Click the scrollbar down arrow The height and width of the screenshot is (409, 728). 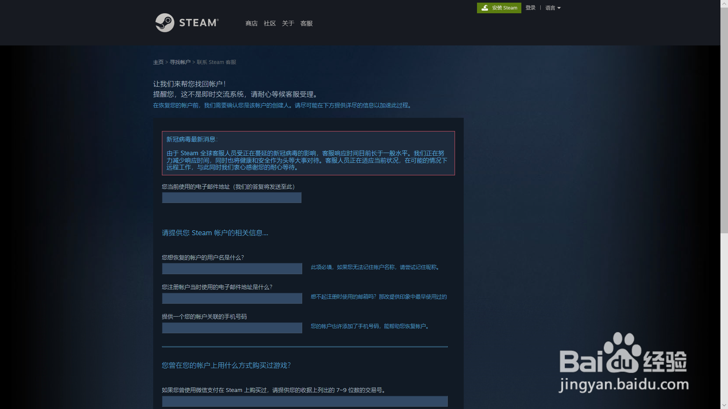click(x=724, y=405)
